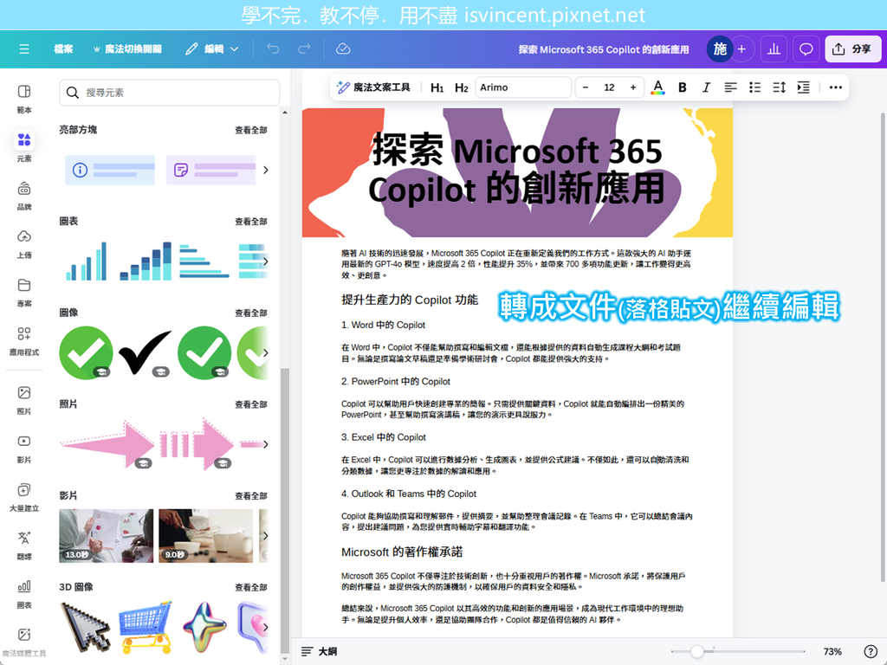Toggle italic formatting

click(x=706, y=87)
